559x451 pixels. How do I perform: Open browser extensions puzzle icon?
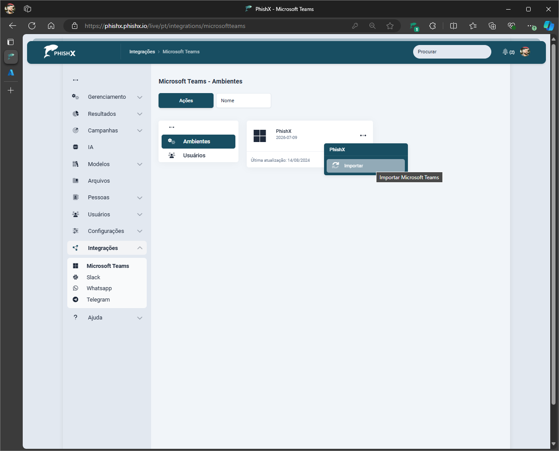point(432,26)
